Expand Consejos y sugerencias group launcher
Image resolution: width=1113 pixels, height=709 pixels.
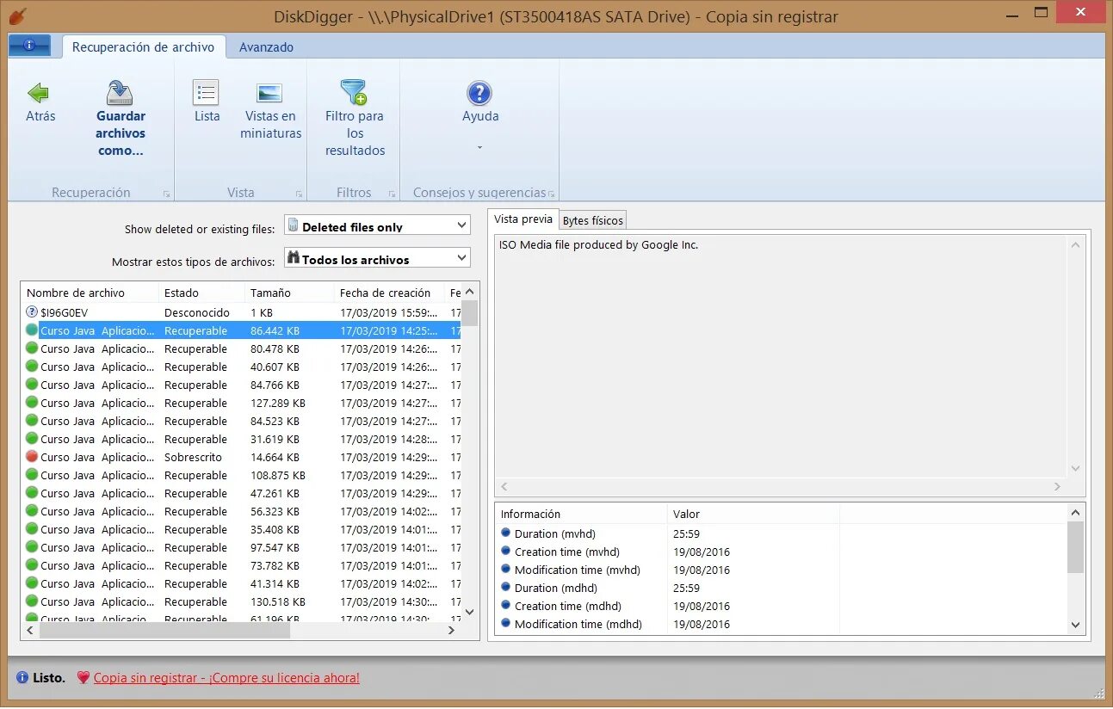[551, 194]
